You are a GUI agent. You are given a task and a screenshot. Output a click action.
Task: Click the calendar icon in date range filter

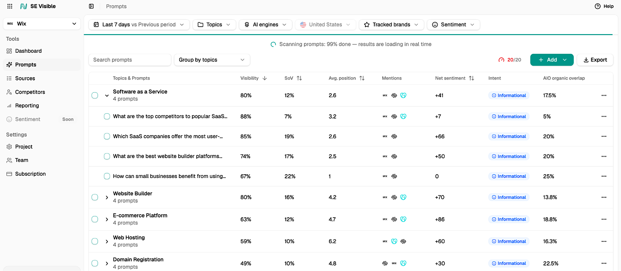point(96,24)
